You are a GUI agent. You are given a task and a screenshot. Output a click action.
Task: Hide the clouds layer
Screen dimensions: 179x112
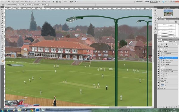click(158, 83)
